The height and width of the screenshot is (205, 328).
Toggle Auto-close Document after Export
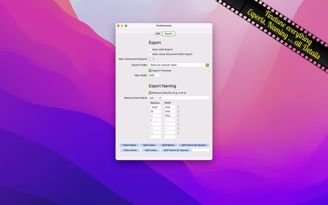click(x=150, y=54)
